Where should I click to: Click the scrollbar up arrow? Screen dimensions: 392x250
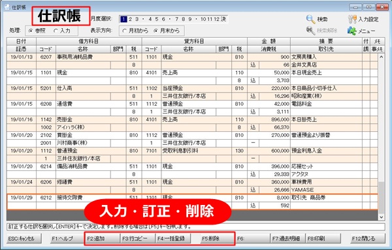pos(382,57)
